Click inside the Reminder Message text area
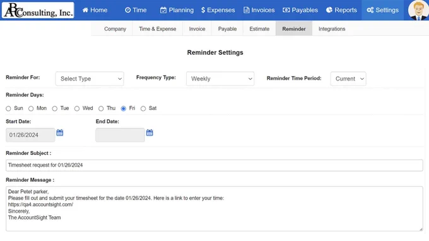Viewport: 429px width, 241px height. 214,209
